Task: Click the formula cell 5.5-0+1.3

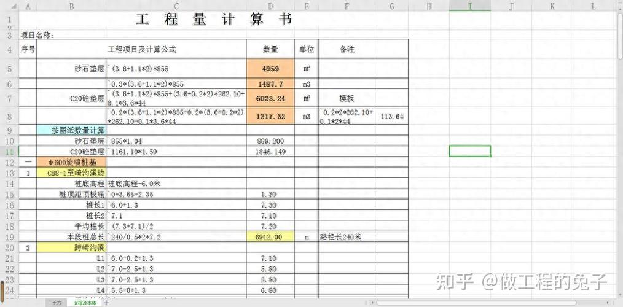Action: (176, 290)
